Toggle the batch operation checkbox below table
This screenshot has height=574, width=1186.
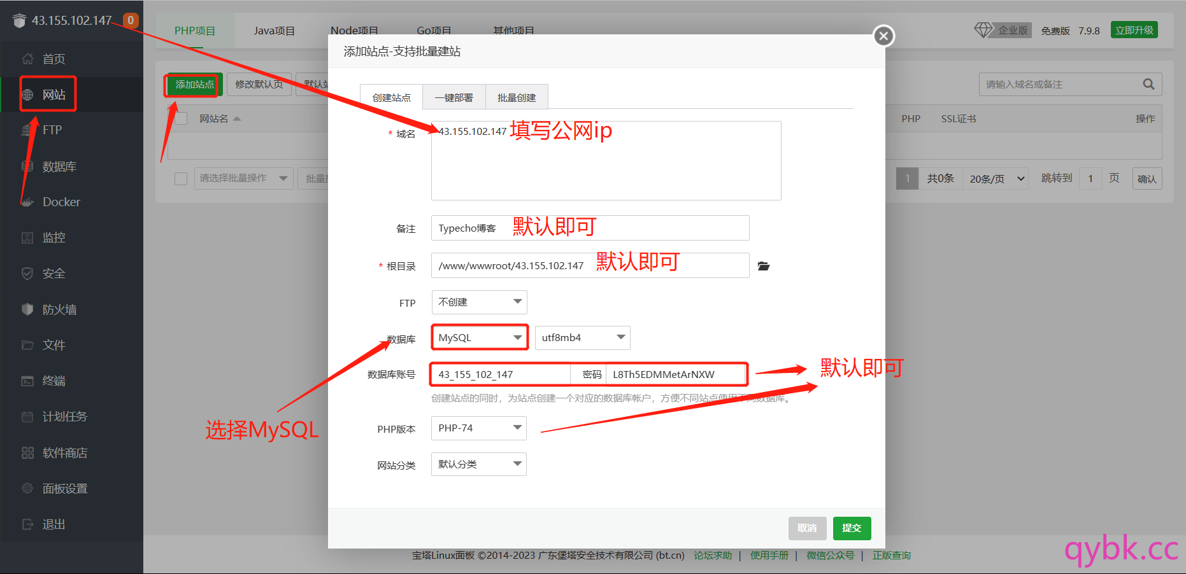181,178
